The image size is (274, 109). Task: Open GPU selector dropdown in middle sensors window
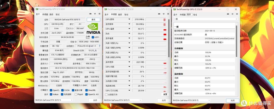pos(123,100)
